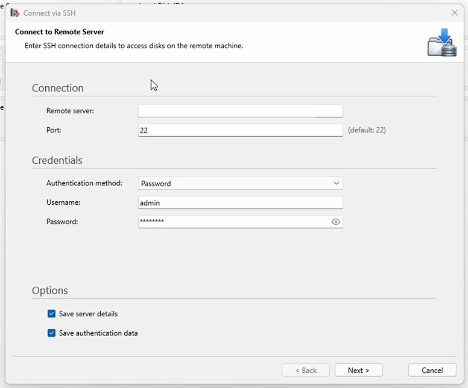Click the "Authentication method:" label

click(x=84, y=183)
